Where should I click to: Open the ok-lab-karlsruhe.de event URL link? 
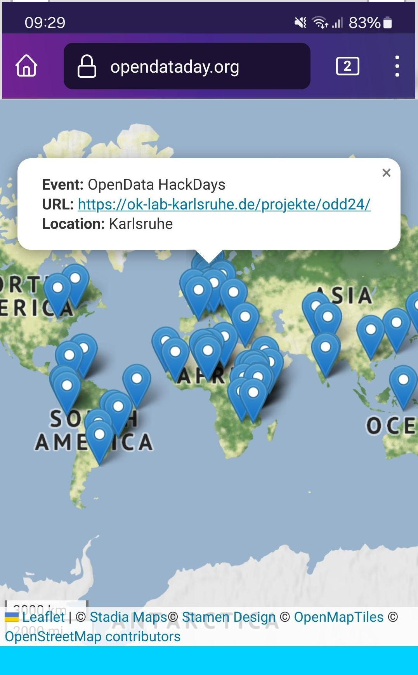pos(224,204)
